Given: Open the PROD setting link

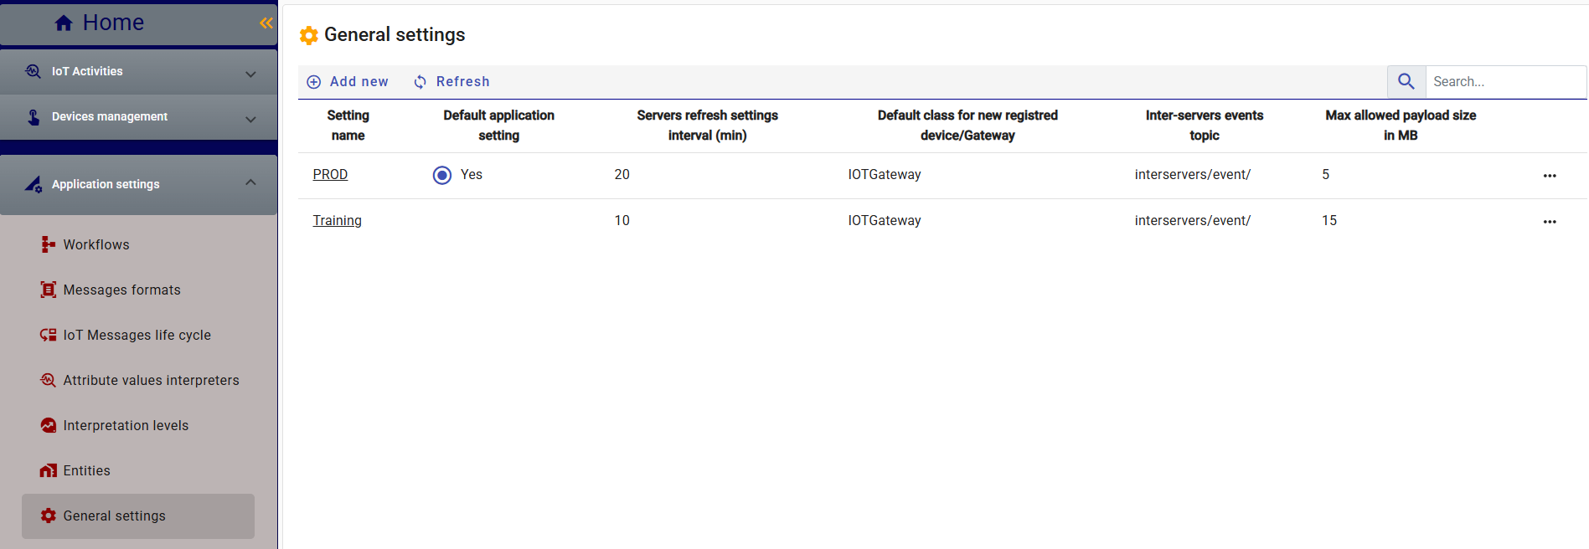Looking at the screenshot, I should tap(330, 174).
